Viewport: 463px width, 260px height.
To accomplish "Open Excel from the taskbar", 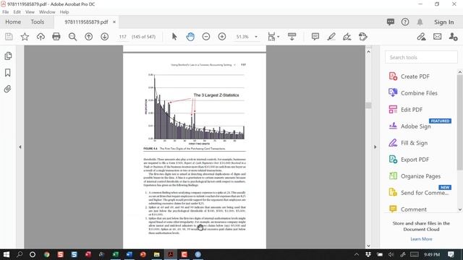I will 116,254.
